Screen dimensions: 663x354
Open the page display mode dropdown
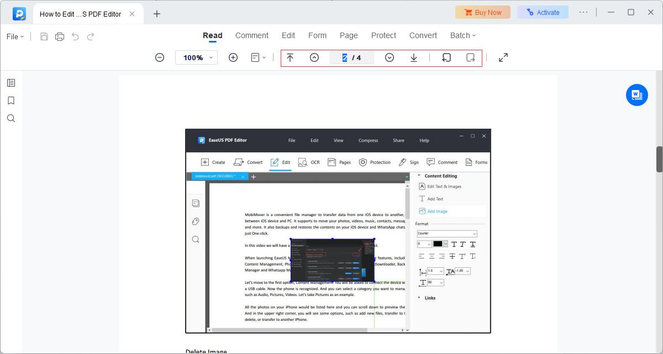click(x=259, y=57)
